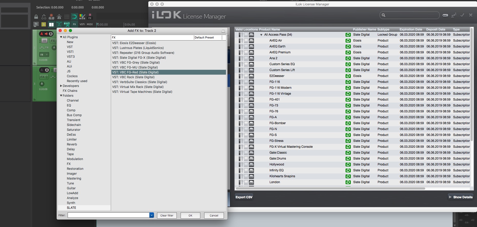Image resolution: width=477 pixels, height=227 pixels.
Task: Click the white split-panes toolbar icon
Action: (51, 24)
